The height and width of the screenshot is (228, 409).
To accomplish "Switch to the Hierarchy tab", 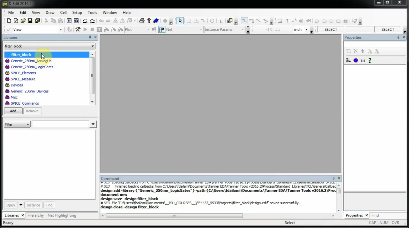I will [x=35, y=215].
